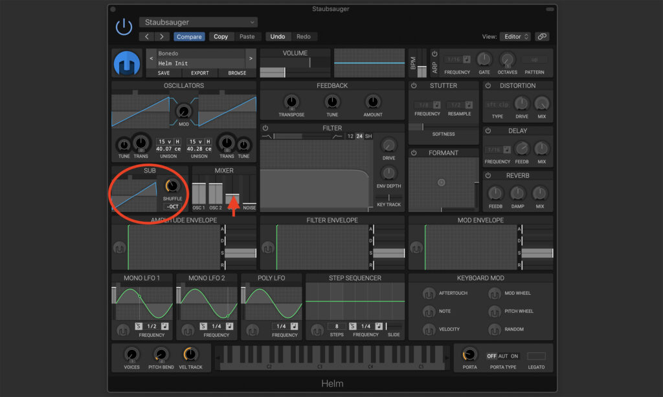Select the Poly LFO modulation source icon
This screenshot has width=663, height=397.
(253, 330)
